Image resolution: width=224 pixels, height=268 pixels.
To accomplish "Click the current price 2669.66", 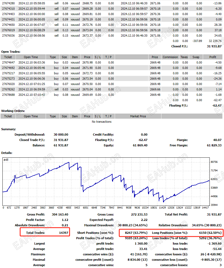I will coord(155,89).
